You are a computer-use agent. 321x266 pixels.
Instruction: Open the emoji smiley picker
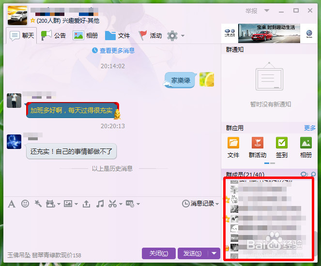click(x=25, y=204)
